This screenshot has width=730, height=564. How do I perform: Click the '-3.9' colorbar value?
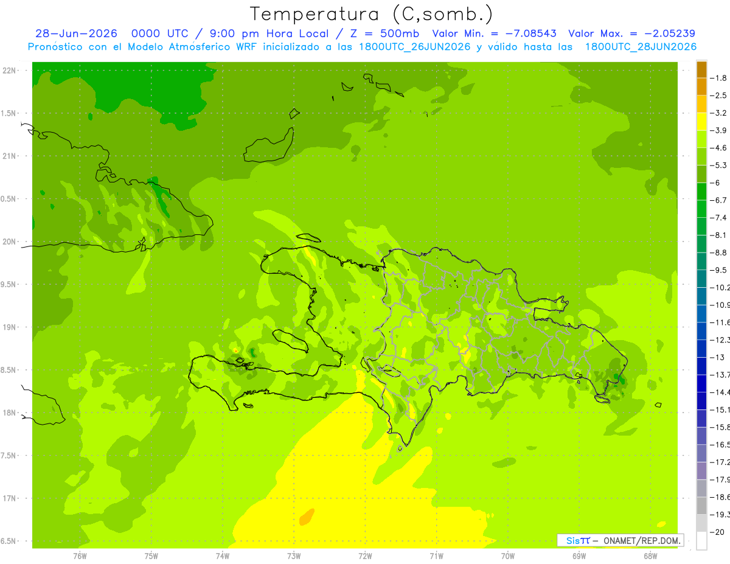[719, 130]
